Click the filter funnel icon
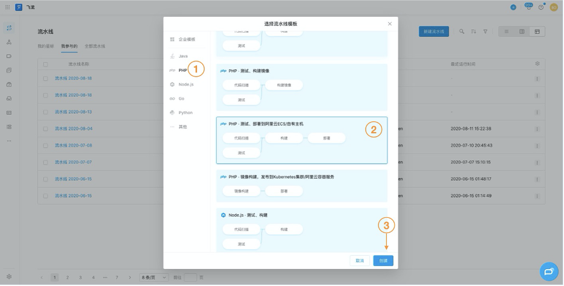Screen dimensions: 564x286 (486, 32)
